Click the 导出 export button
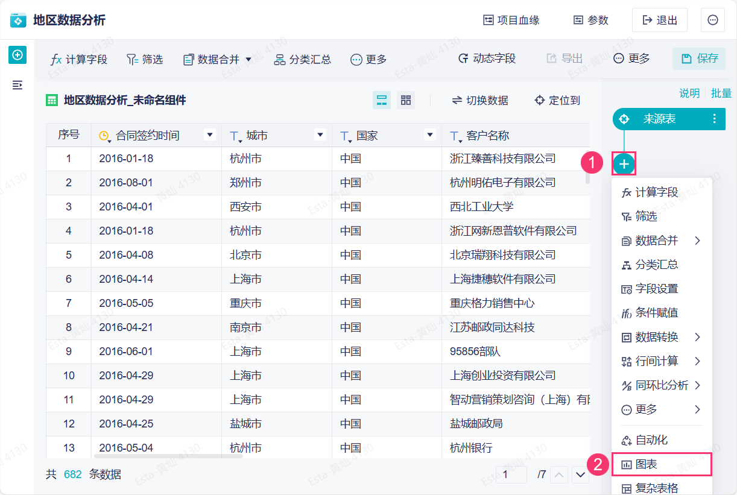This screenshot has width=737, height=495. coord(565,58)
